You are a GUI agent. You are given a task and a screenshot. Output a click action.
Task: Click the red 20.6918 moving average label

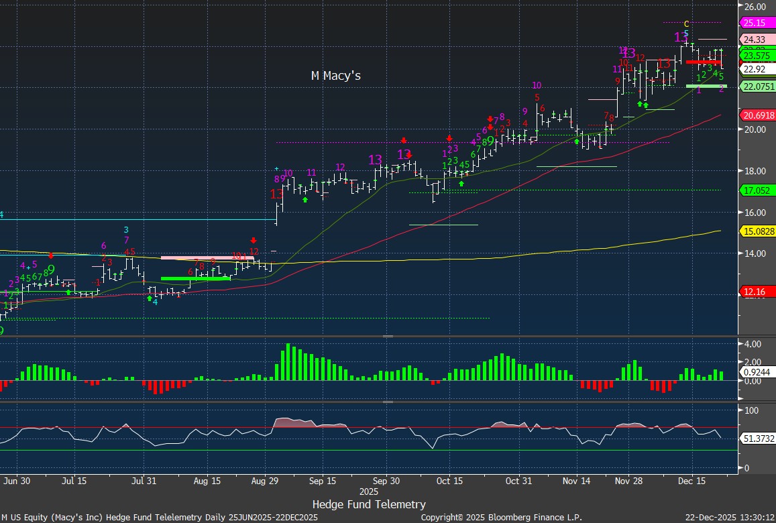pos(757,115)
